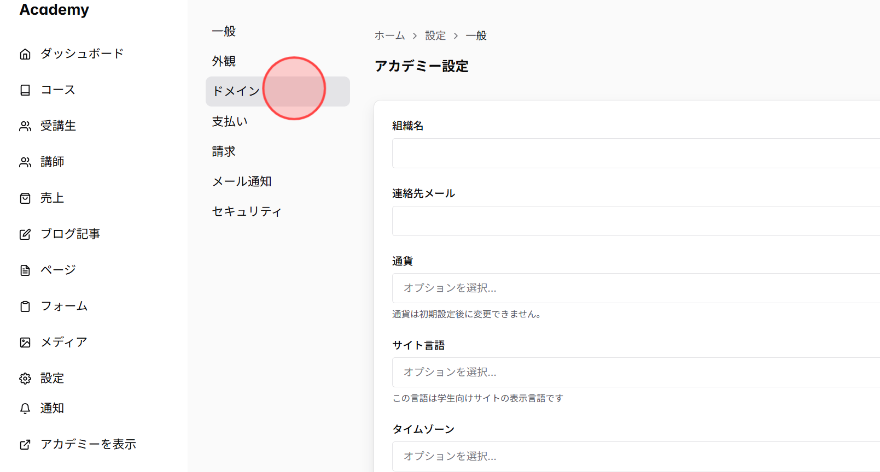This screenshot has width=880, height=472.
Task: Open 受講生 list
Action: tap(58, 126)
